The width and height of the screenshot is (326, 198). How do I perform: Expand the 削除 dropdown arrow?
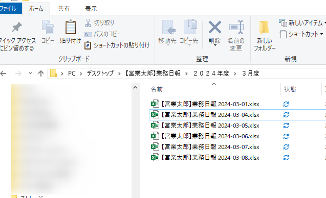tap(215, 45)
